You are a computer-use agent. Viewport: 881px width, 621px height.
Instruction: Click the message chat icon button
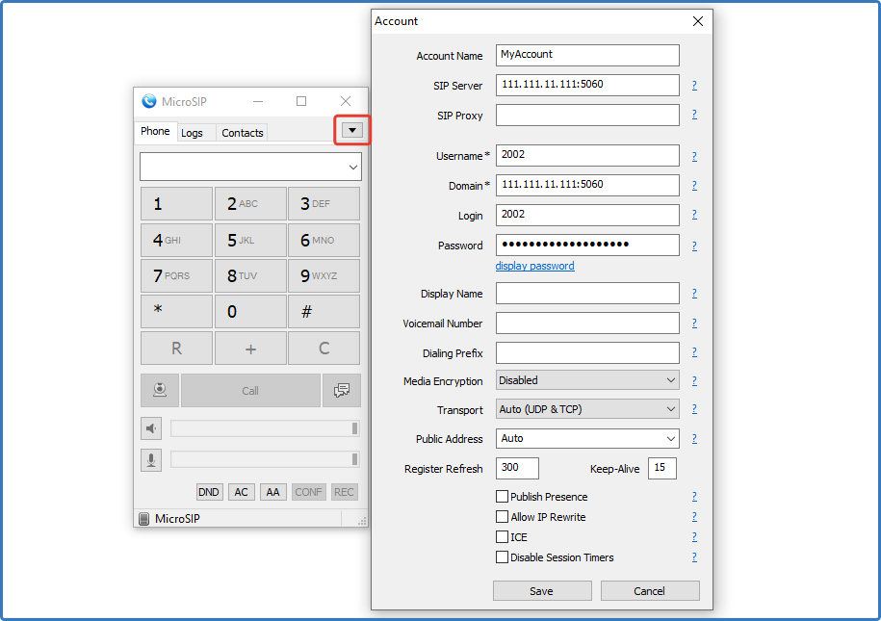[341, 391]
